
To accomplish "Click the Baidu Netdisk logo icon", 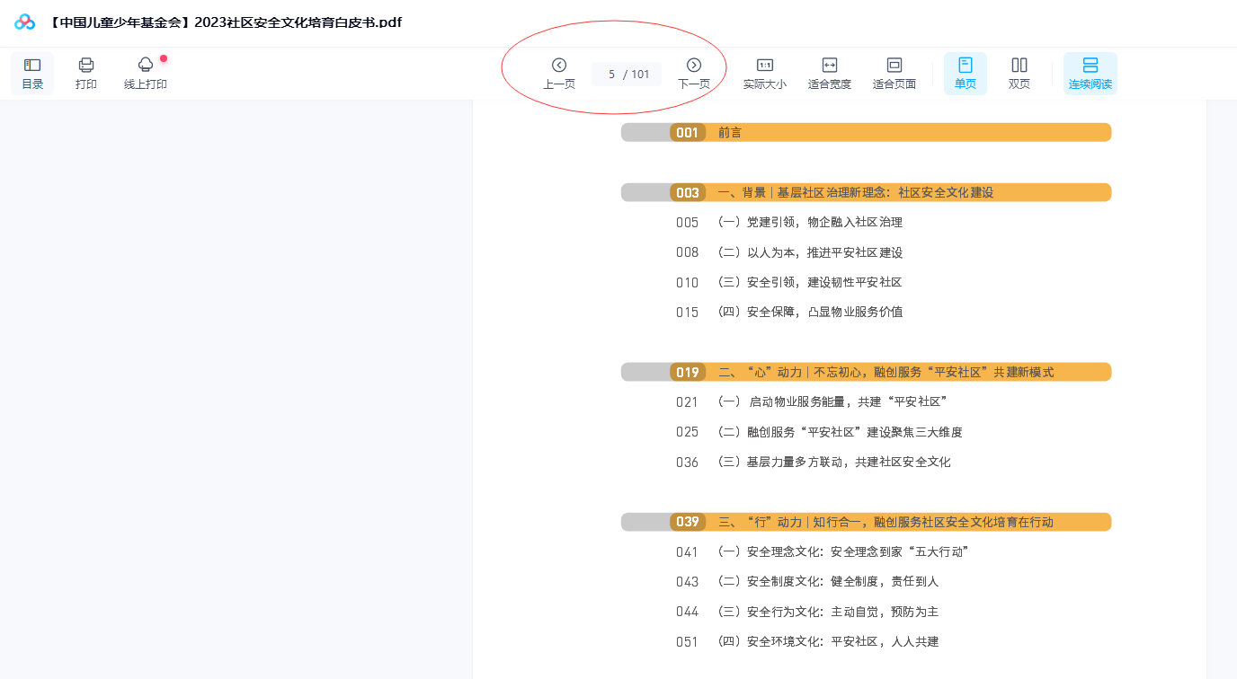I will coord(24,22).
